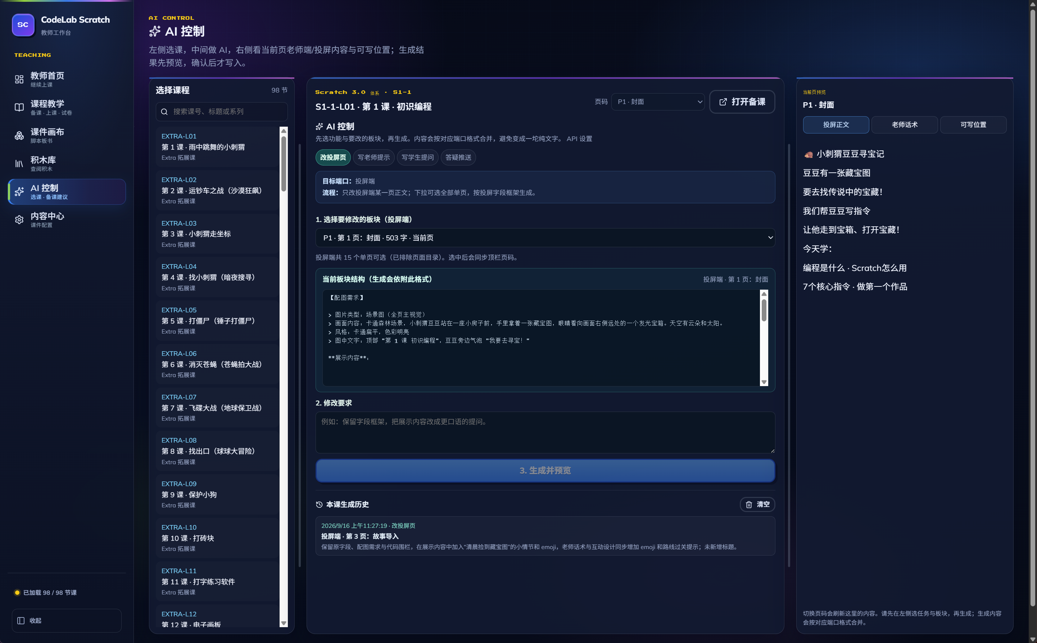Image resolution: width=1037 pixels, height=643 pixels.
Task: Open 教师首页 grid icon in sidebar
Action: point(19,80)
